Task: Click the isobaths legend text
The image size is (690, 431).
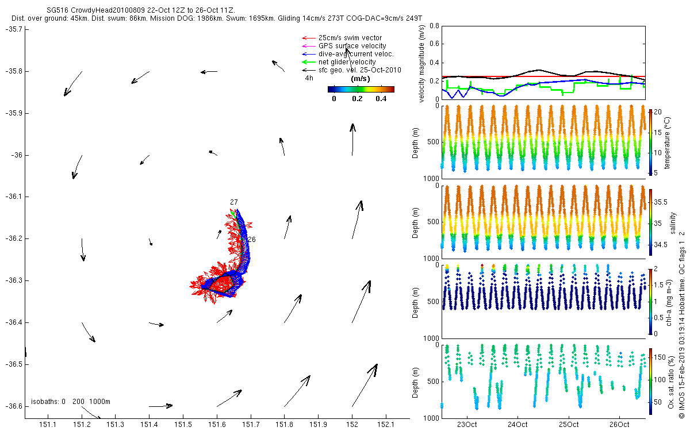Action: point(71,401)
